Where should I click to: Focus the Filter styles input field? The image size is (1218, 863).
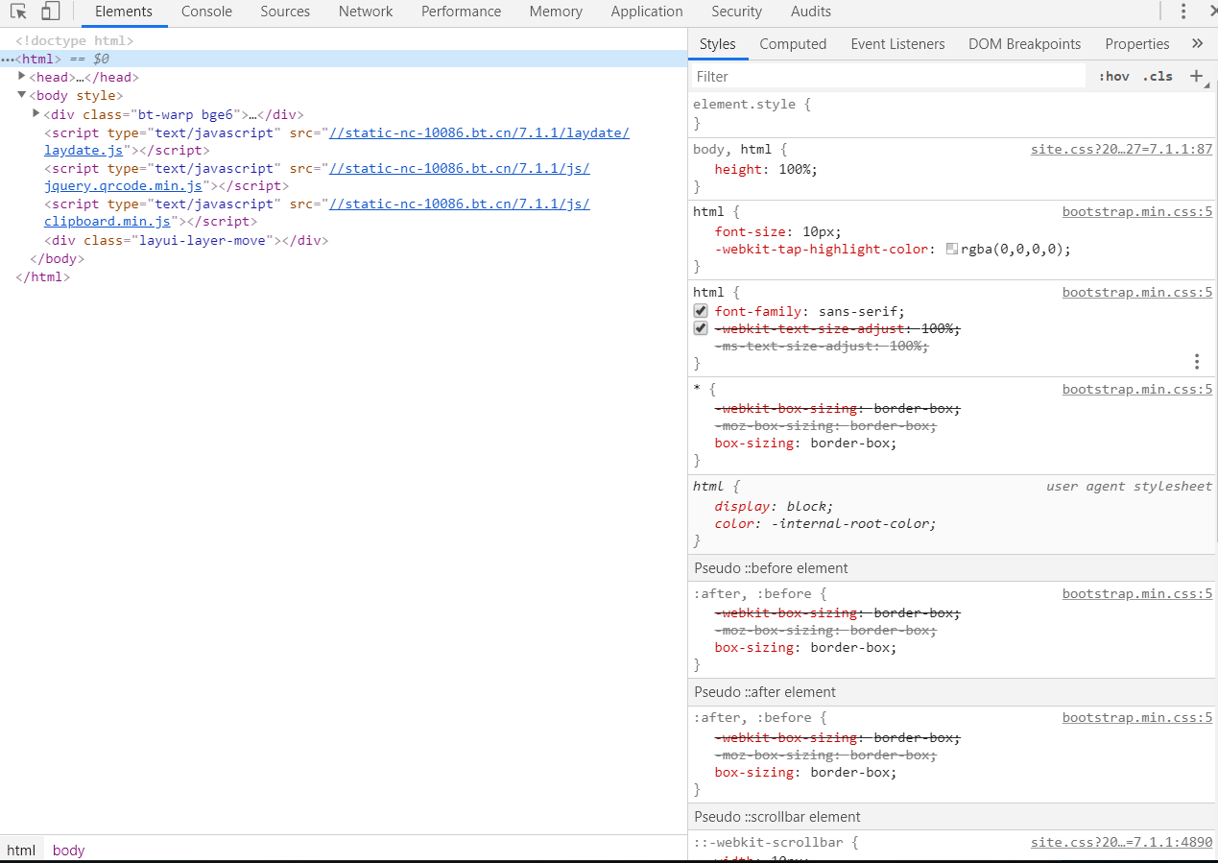[x=888, y=76]
